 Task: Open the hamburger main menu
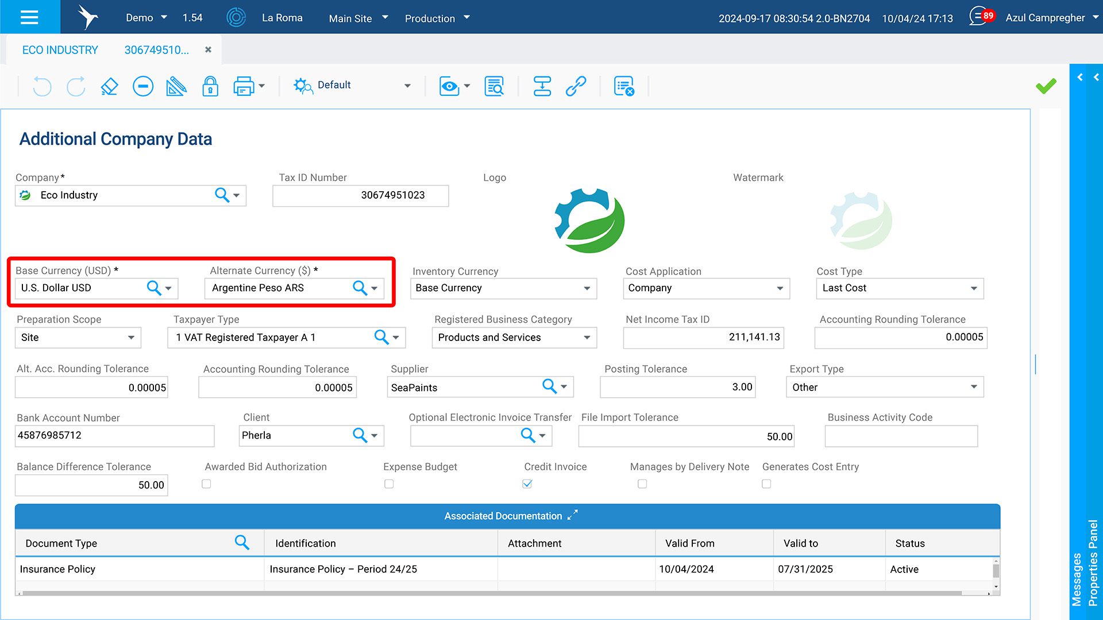coord(29,17)
